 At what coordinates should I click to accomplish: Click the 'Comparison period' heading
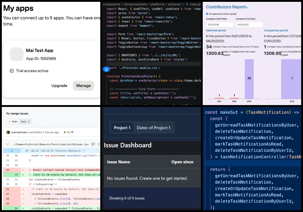click(276, 30)
